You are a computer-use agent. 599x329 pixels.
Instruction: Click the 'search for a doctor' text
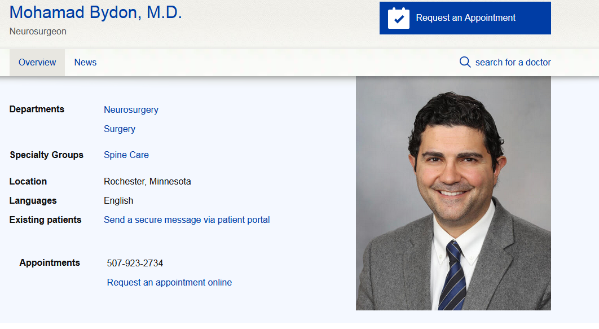coord(513,63)
